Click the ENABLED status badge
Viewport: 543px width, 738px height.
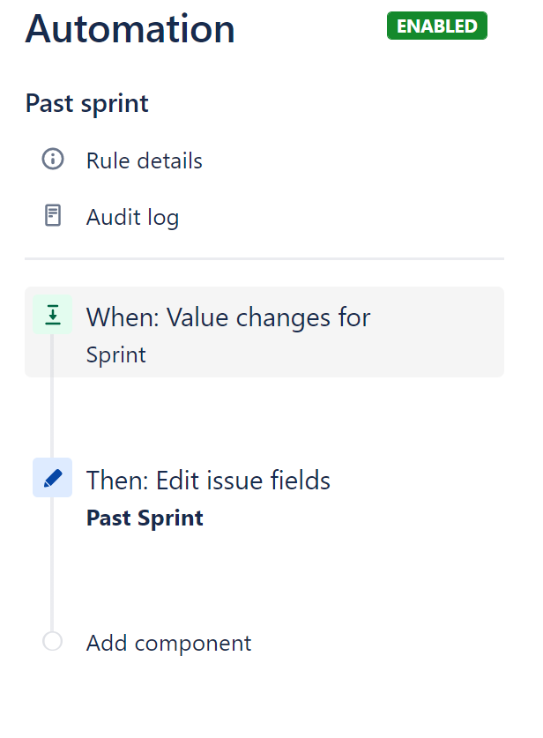click(436, 26)
